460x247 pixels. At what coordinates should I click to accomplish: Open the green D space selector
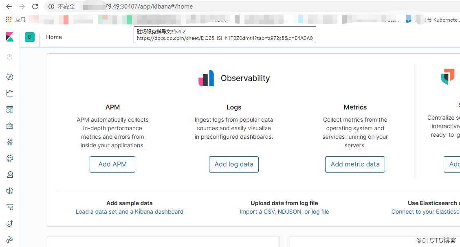coord(30,37)
